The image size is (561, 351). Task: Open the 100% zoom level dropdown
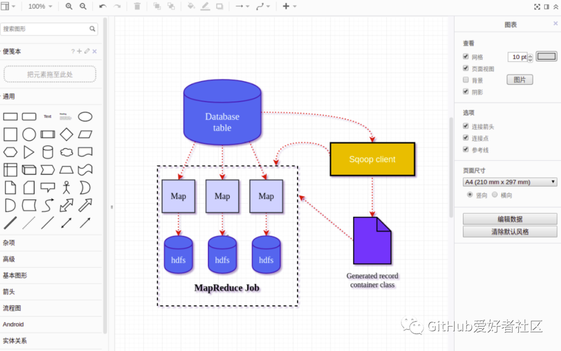pos(41,6)
